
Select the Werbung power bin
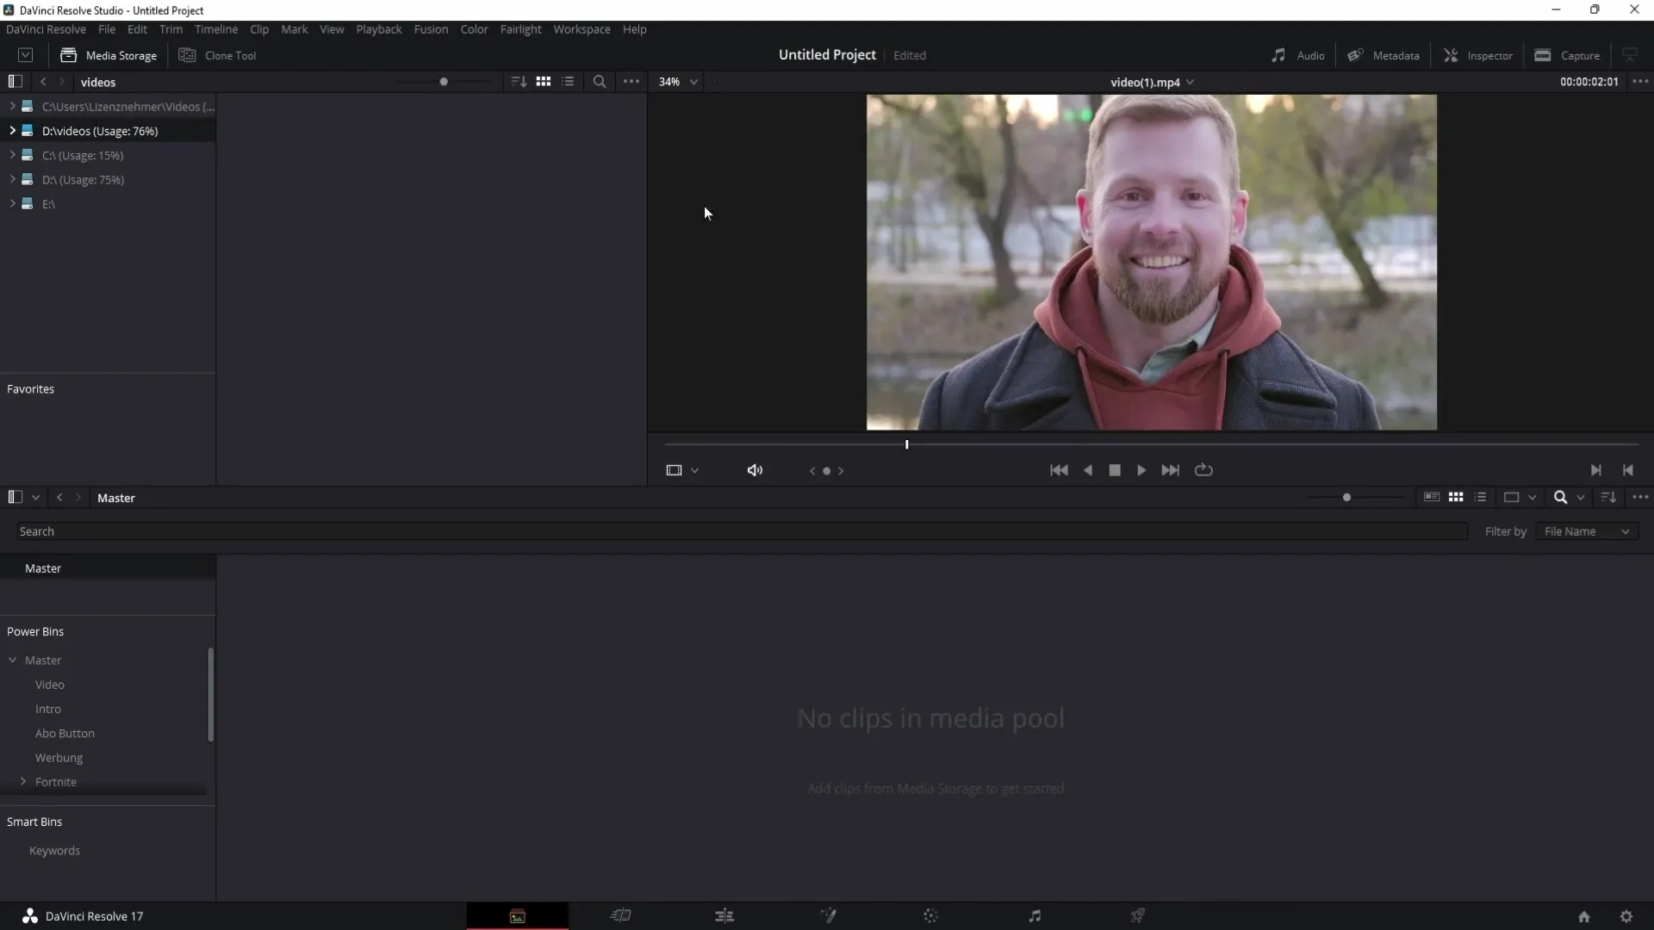[58, 758]
